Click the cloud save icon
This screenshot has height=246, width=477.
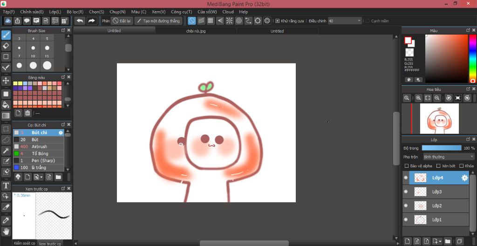(8, 20)
